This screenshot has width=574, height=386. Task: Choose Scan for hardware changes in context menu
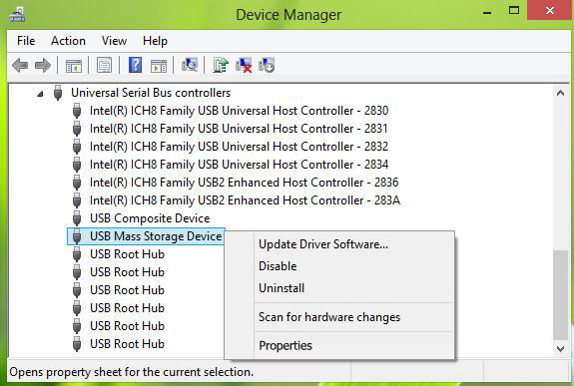click(339, 317)
